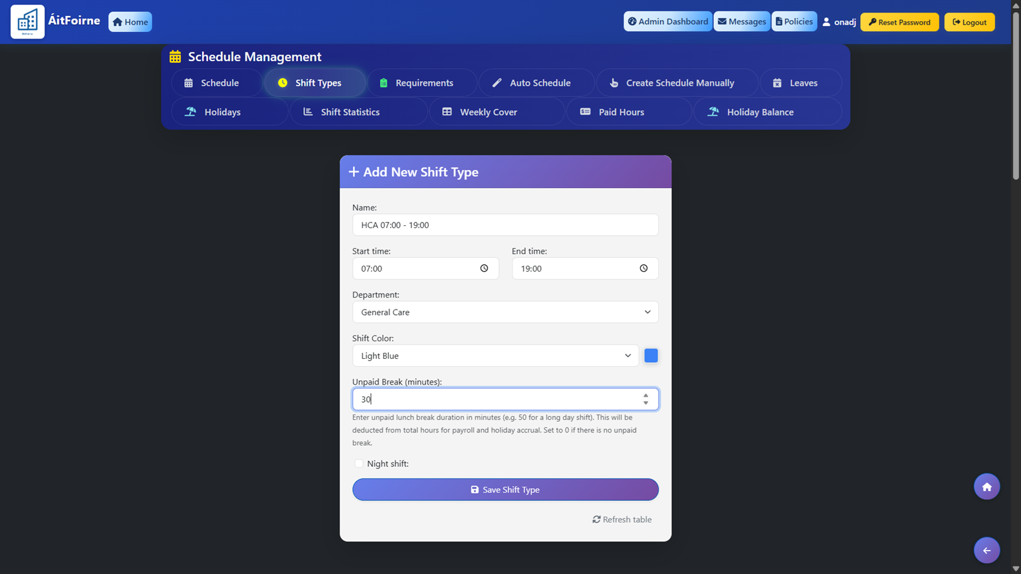The height and width of the screenshot is (574, 1021).
Task: Click the ÁitFoirne brand name text
Action: coord(74,21)
